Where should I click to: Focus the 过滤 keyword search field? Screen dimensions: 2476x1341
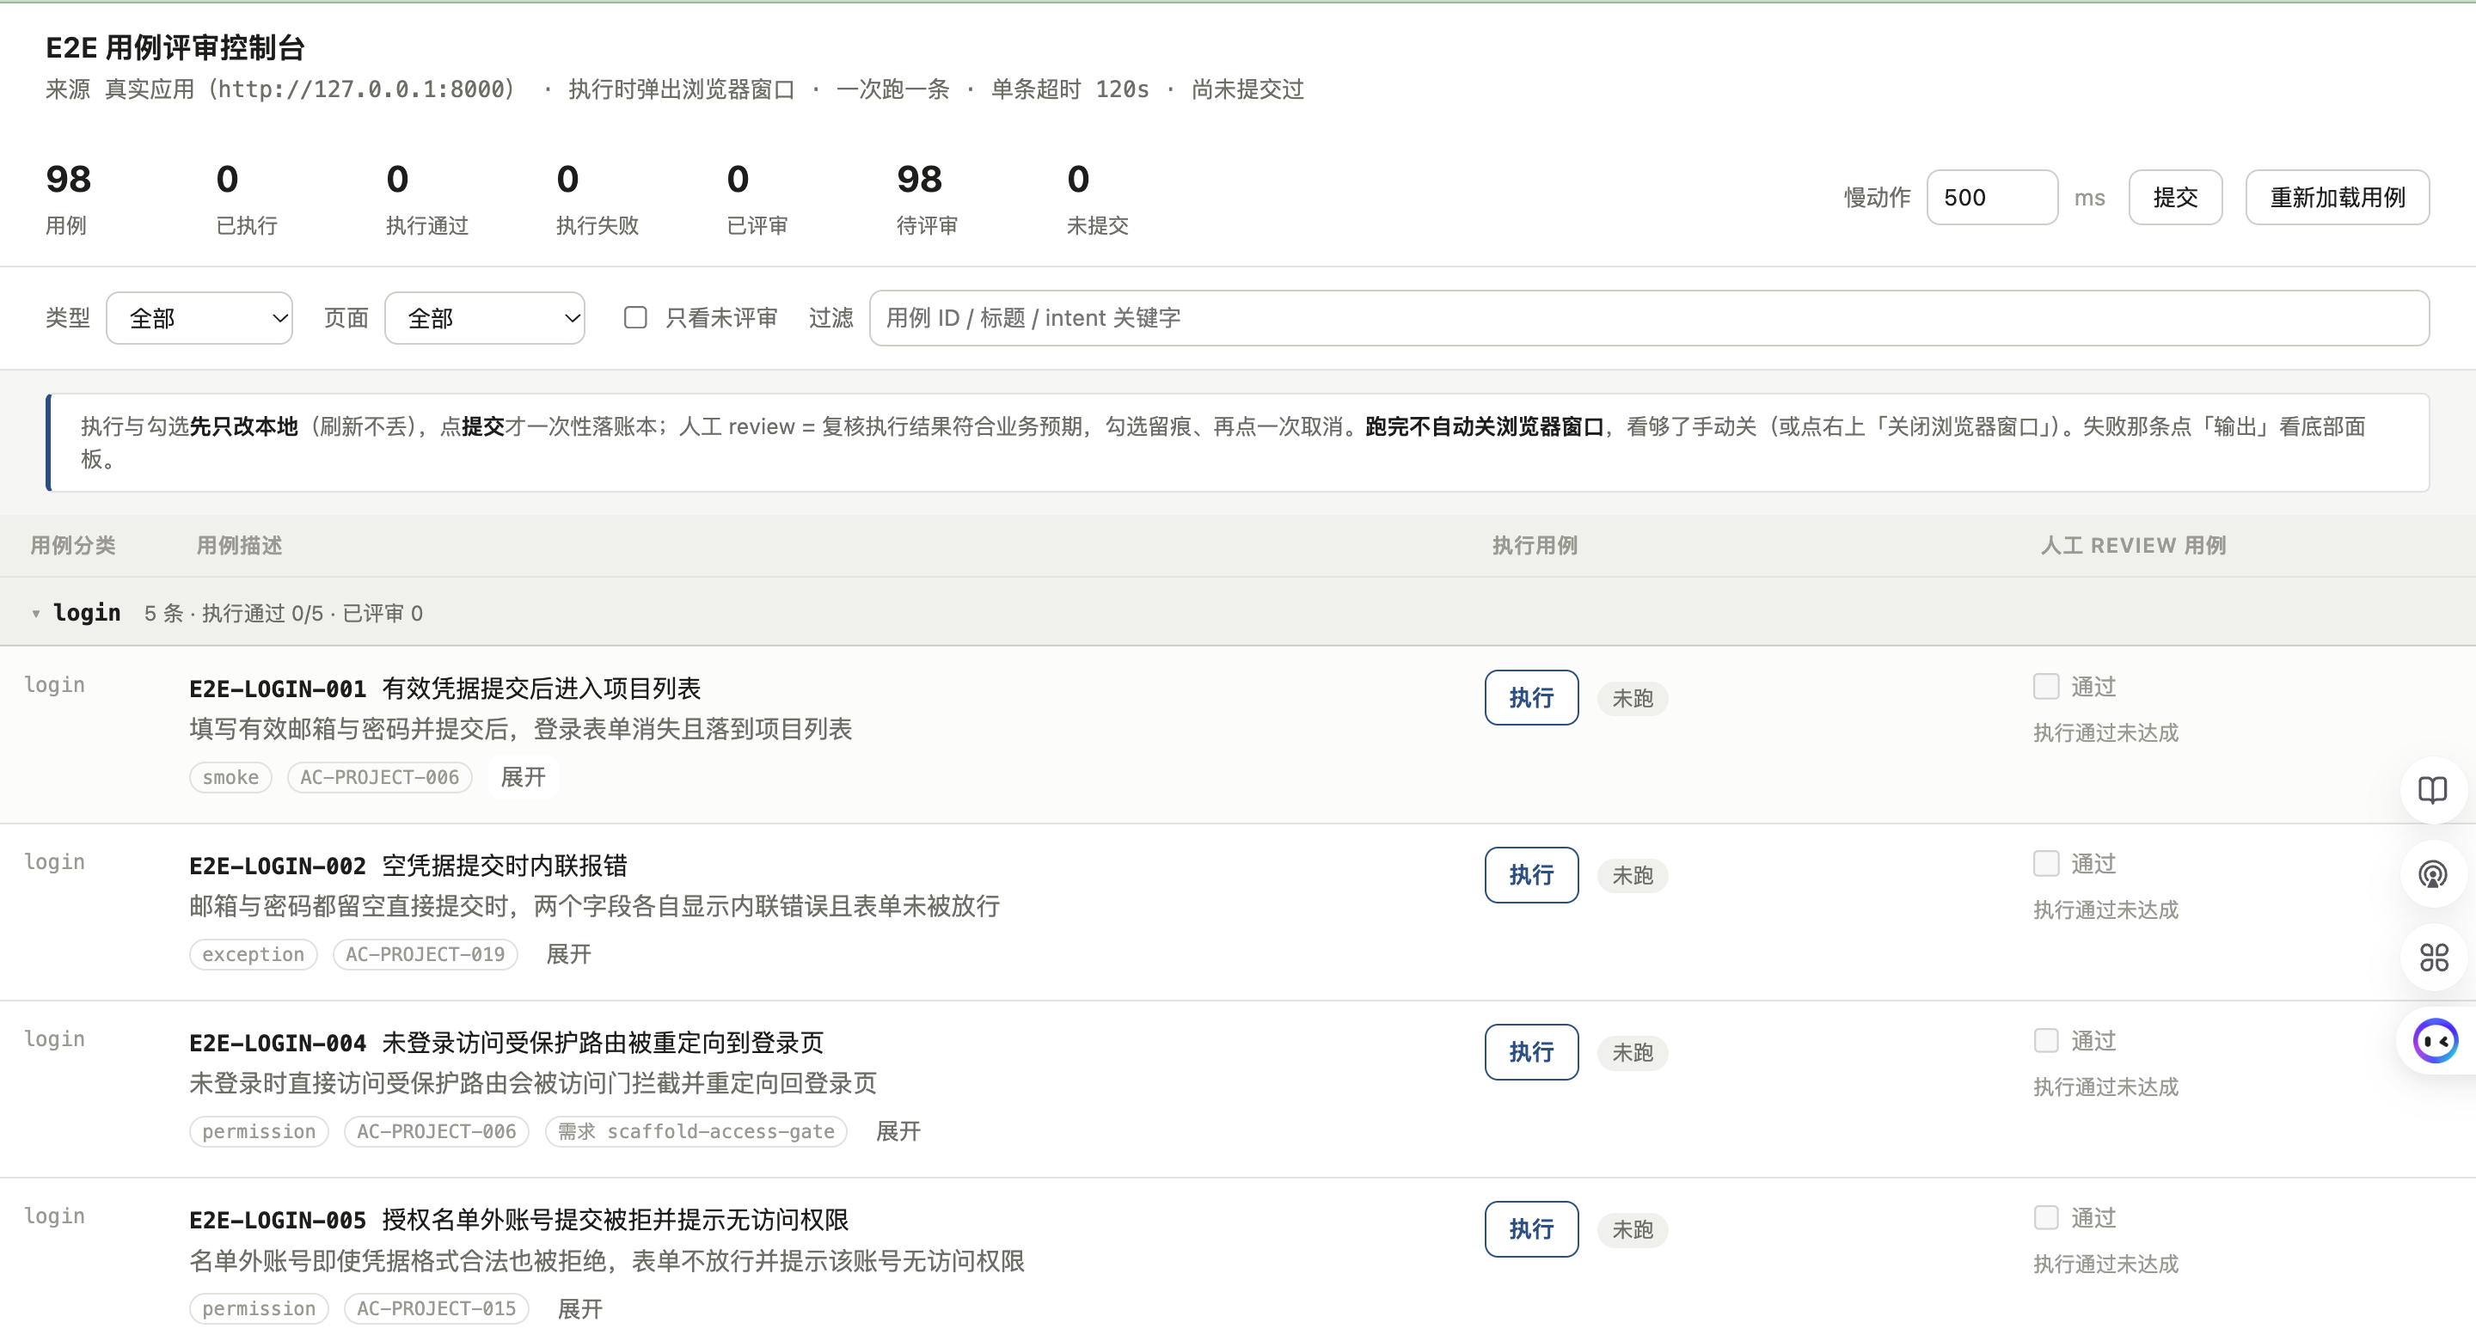pyautogui.click(x=1648, y=318)
